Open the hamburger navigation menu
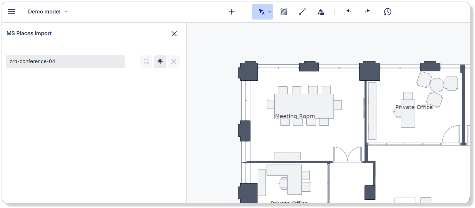 coord(11,12)
